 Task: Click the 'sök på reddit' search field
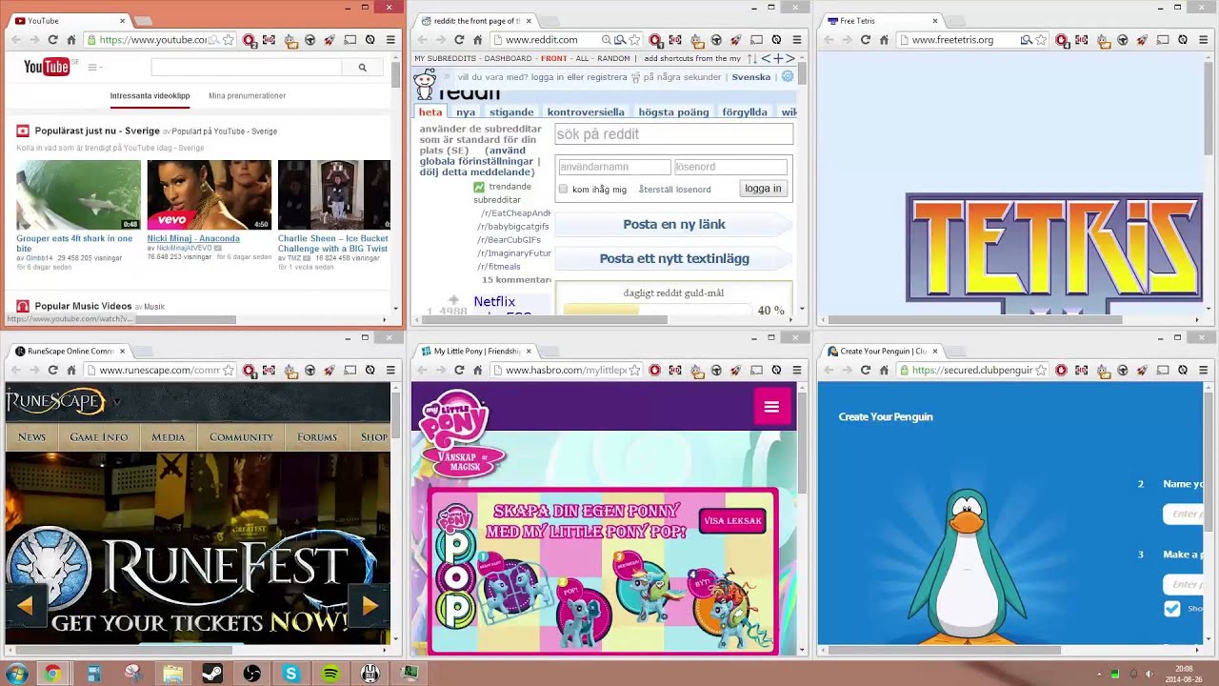point(673,134)
